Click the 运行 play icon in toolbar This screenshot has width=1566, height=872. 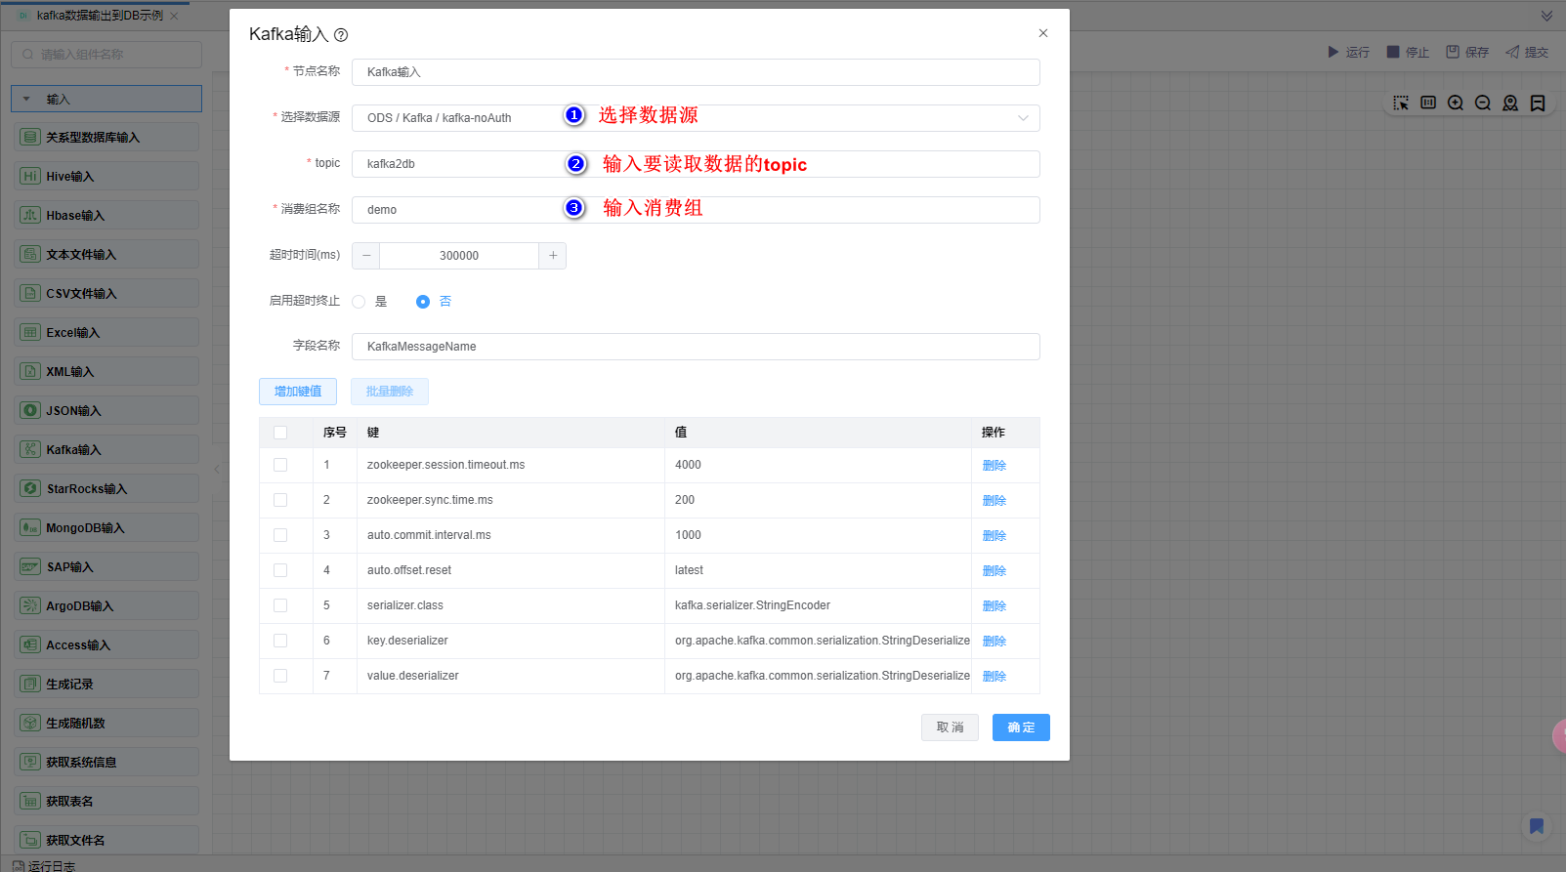[1333, 52]
